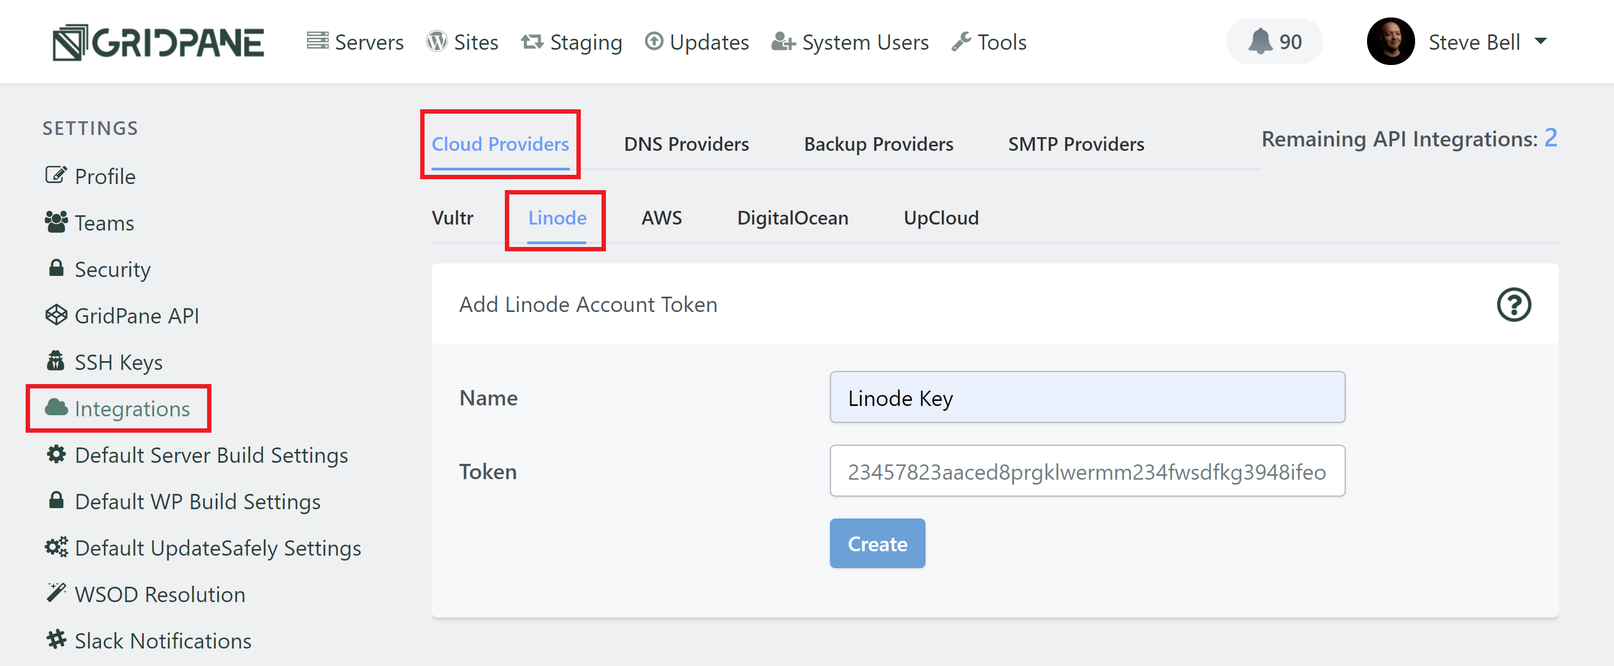
Task: Open the Linode token help icon
Action: (1514, 305)
